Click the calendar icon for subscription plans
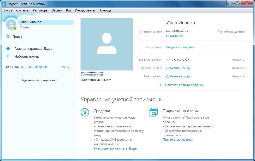Viewport: 255px width, 161px height. click(x=154, y=112)
